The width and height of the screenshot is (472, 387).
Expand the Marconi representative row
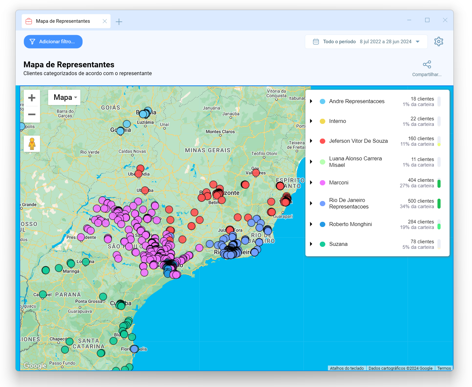coord(311,183)
